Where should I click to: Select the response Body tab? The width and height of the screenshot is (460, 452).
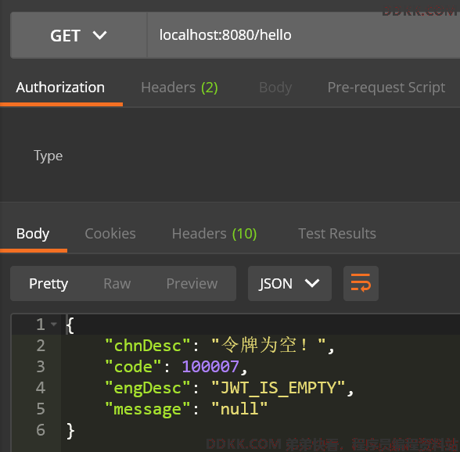pyautogui.click(x=33, y=234)
